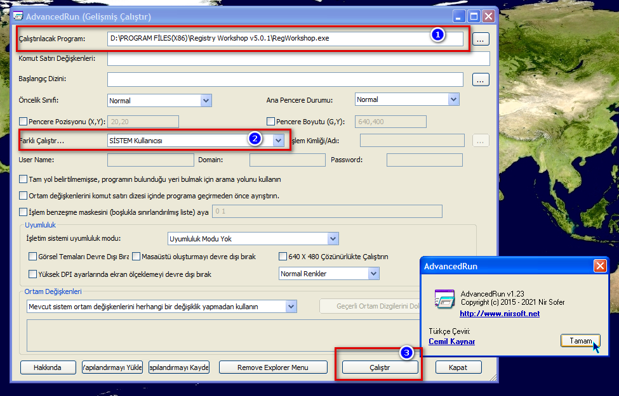Click the 'Türkçe Çeviri:' label
Screen dimensions: 619x396
click(449, 331)
